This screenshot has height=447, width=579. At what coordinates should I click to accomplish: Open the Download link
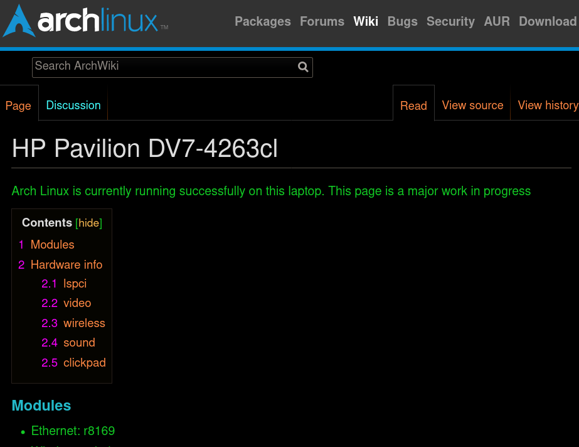547,22
